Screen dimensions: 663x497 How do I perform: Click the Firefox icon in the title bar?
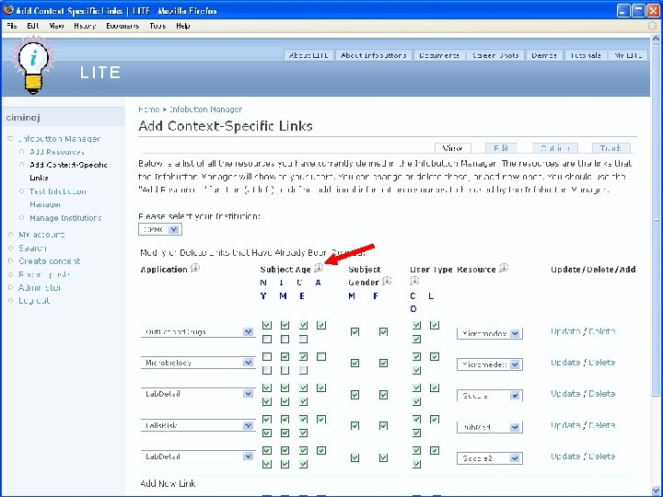pos(8,10)
